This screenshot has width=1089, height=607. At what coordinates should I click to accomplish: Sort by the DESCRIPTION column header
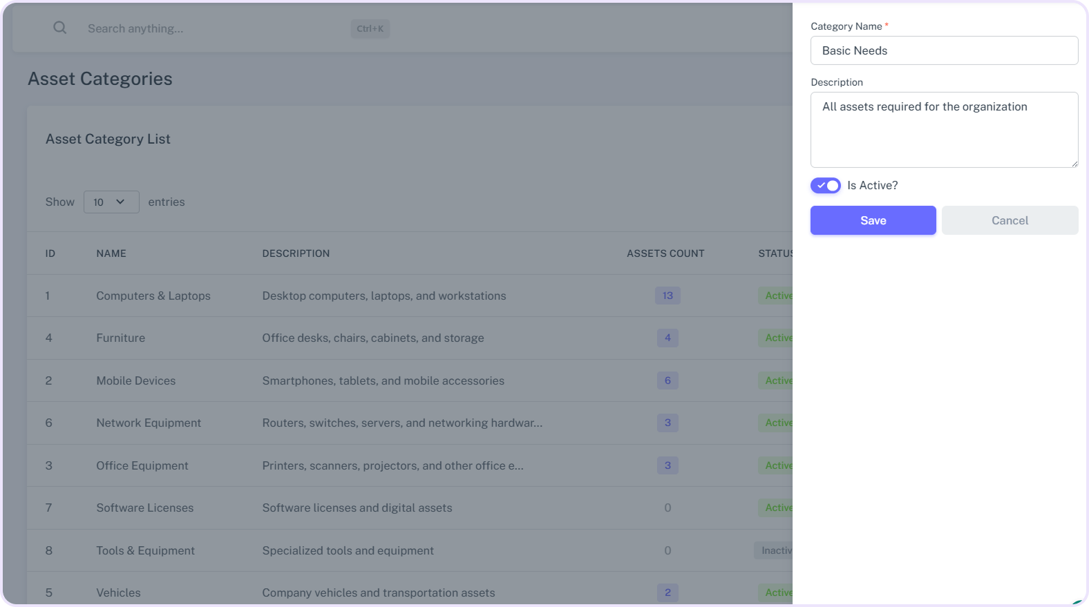coord(296,253)
